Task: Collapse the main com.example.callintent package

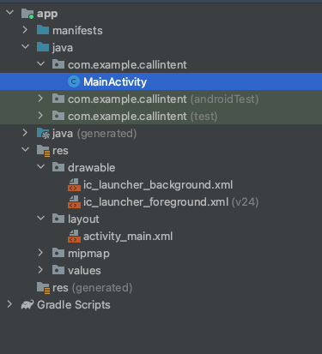Action: [41, 64]
